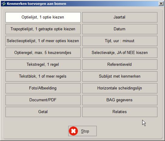Click the app logo in title bar

point(4,4)
